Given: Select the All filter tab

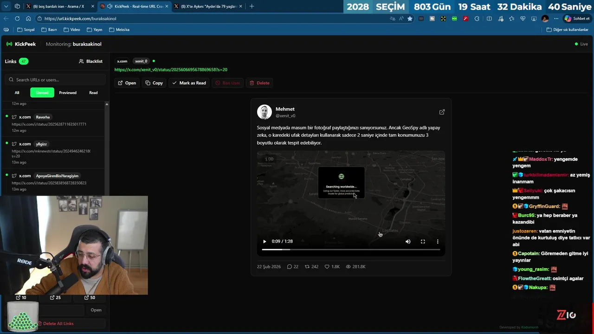Looking at the screenshot, I should click(17, 93).
